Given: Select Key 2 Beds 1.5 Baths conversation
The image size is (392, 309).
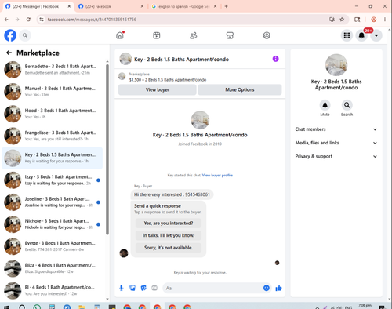Looking at the screenshot, I should click(x=53, y=158).
